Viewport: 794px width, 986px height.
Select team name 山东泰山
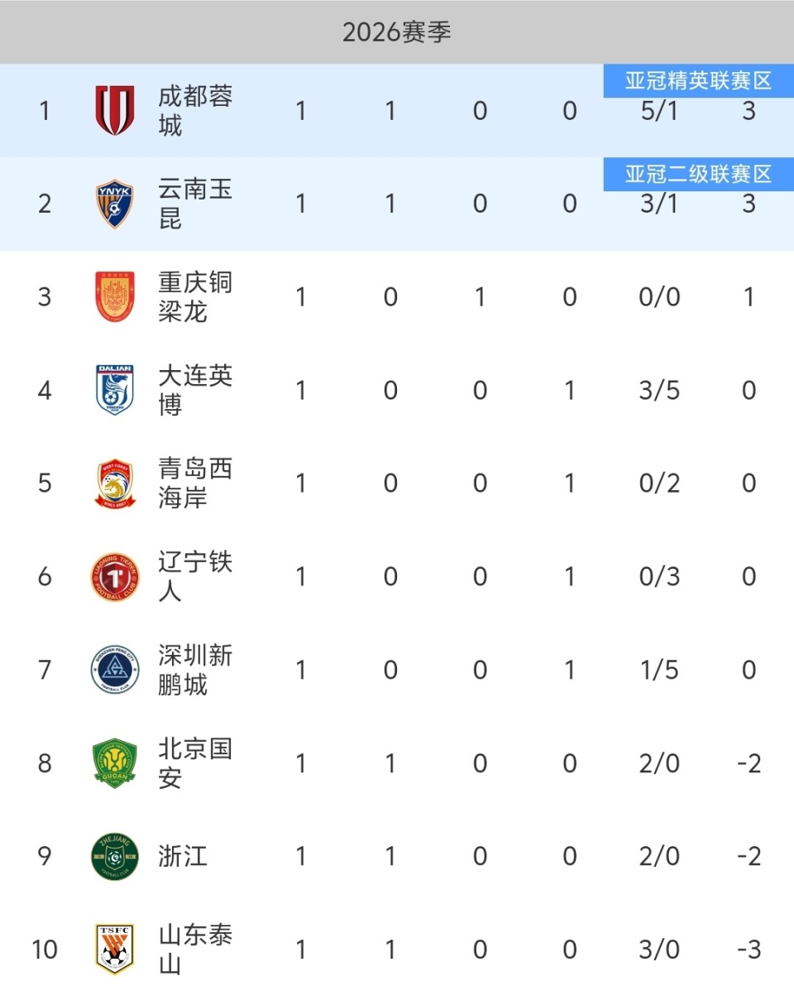click(195, 950)
